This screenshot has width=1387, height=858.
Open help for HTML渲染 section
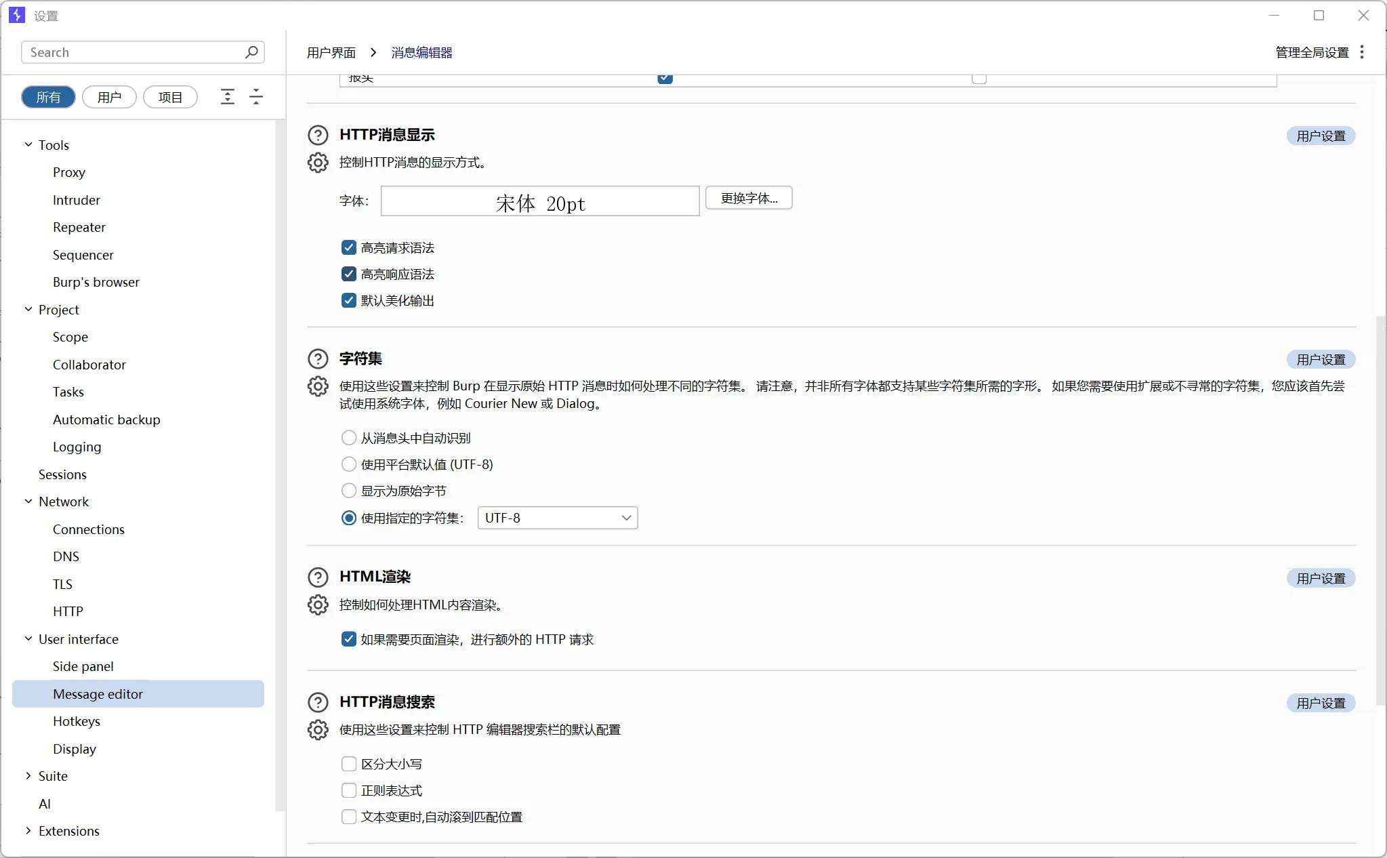(318, 577)
